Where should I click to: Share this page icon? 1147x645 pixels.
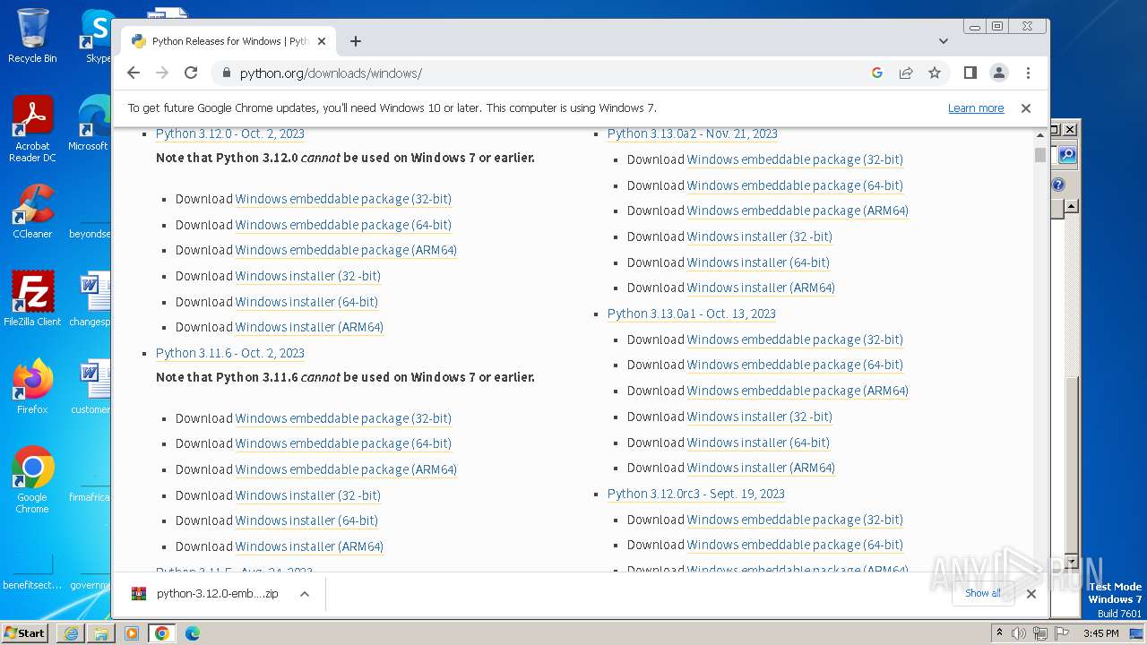[x=906, y=73]
